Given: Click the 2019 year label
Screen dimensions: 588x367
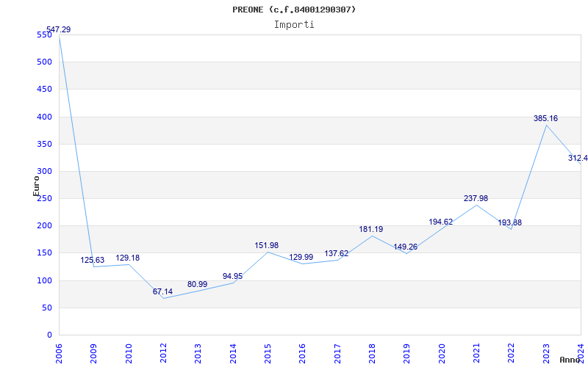Looking at the screenshot, I should pos(407,354).
